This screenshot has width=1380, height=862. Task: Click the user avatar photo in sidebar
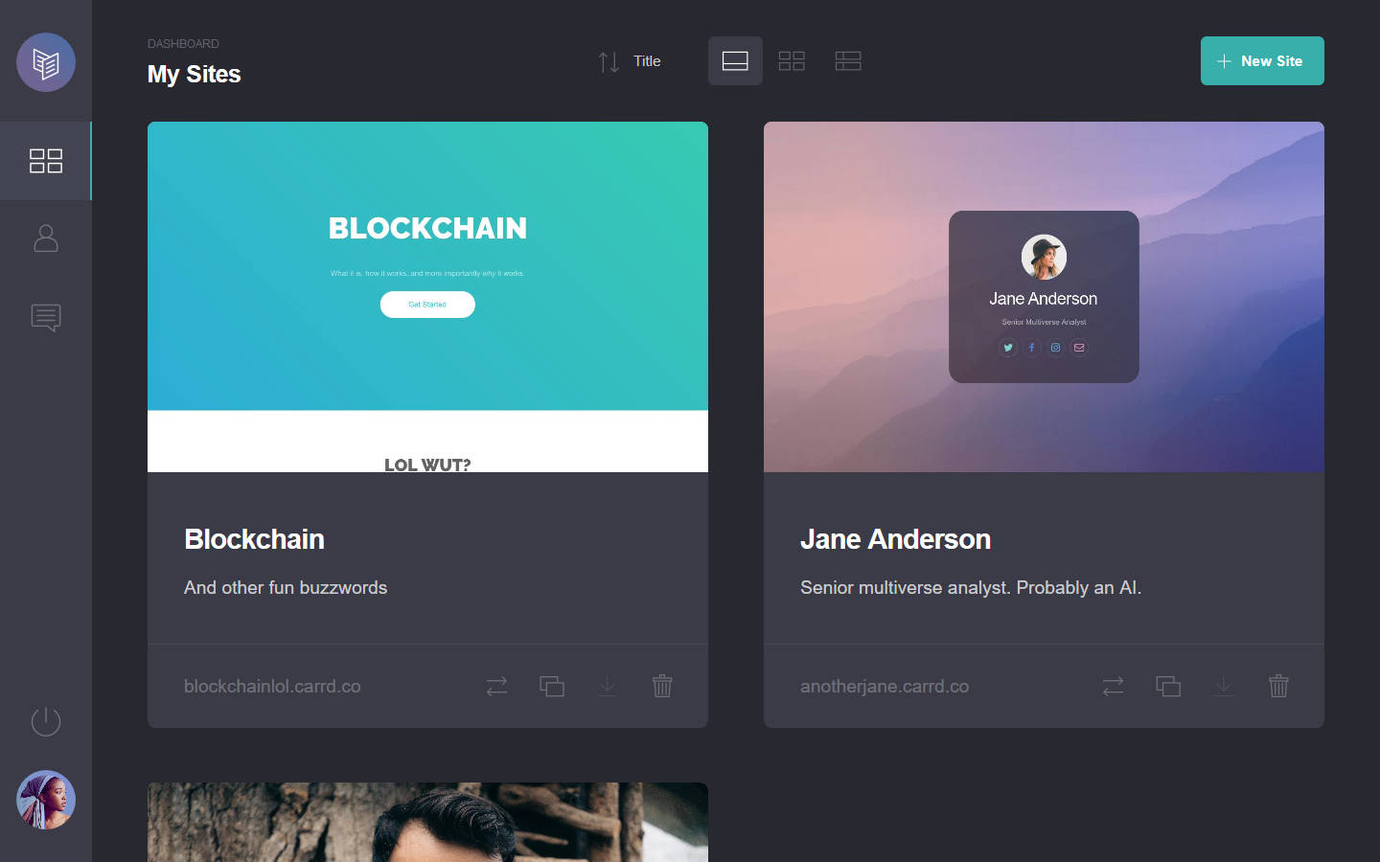coord(46,800)
